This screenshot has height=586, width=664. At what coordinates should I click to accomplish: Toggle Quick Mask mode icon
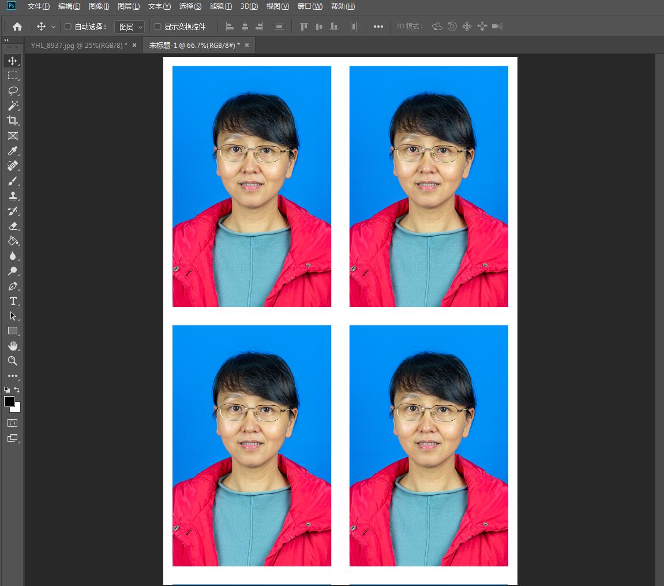click(12, 423)
